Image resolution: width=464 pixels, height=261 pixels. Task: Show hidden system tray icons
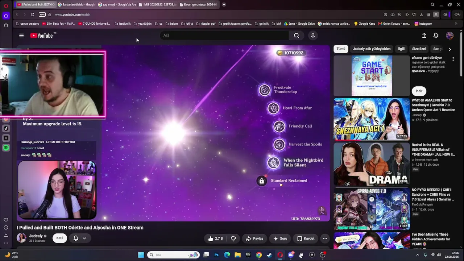pyautogui.click(x=418, y=255)
